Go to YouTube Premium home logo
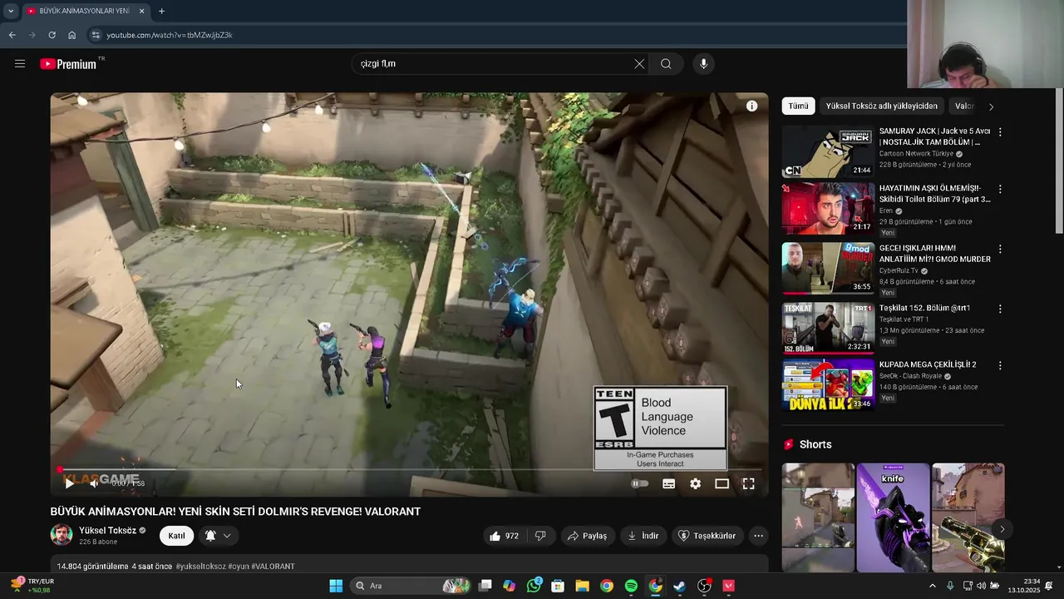 click(x=68, y=64)
